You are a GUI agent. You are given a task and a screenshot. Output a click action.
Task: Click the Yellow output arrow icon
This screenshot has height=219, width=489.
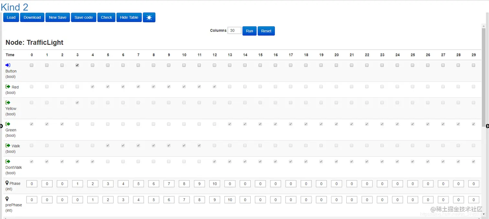(x=8, y=103)
